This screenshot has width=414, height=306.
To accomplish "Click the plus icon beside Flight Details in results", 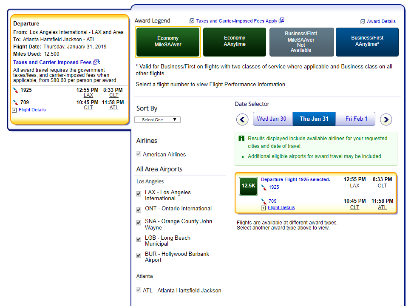I will 264,208.
